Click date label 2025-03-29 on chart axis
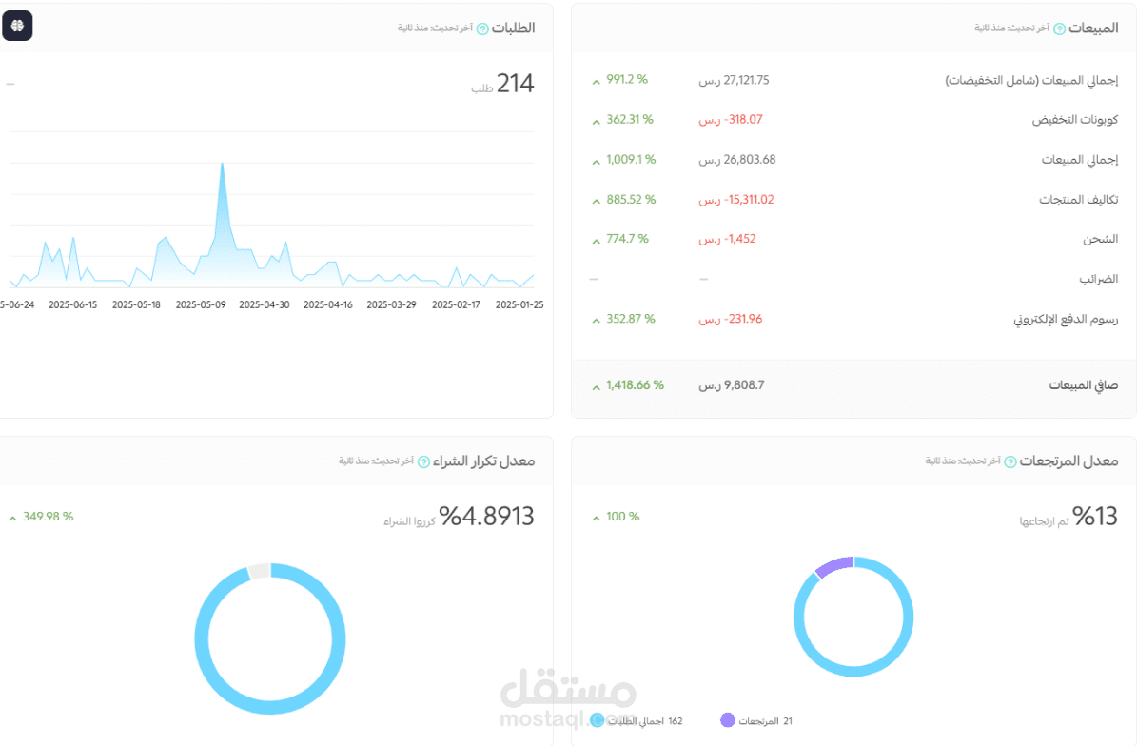The width and height of the screenshot is (1137, 746). click(392, 305)
